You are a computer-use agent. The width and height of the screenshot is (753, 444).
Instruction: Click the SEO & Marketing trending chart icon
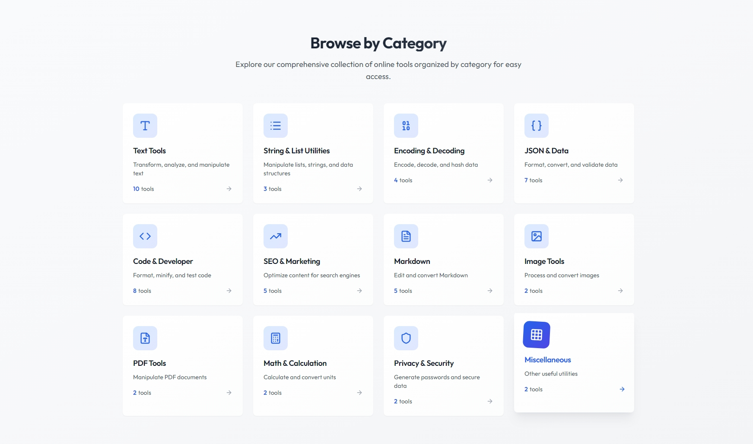pos(275,236)
